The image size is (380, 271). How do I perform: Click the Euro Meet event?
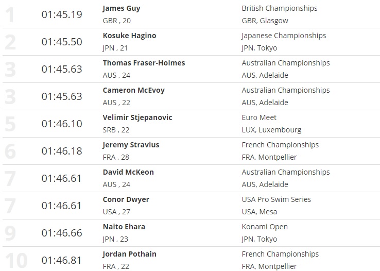point(259,117)
